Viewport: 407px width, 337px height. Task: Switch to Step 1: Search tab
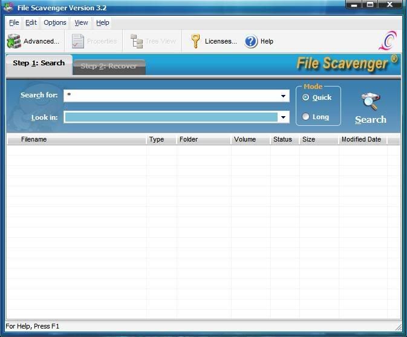tap(39, 64)
